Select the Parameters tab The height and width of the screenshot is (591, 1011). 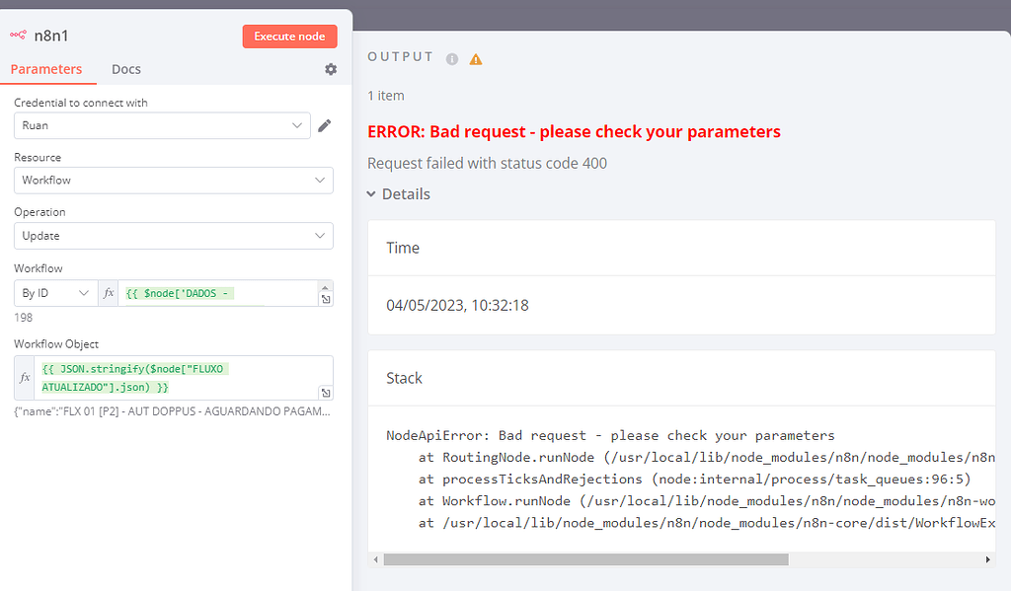[46, 69]
